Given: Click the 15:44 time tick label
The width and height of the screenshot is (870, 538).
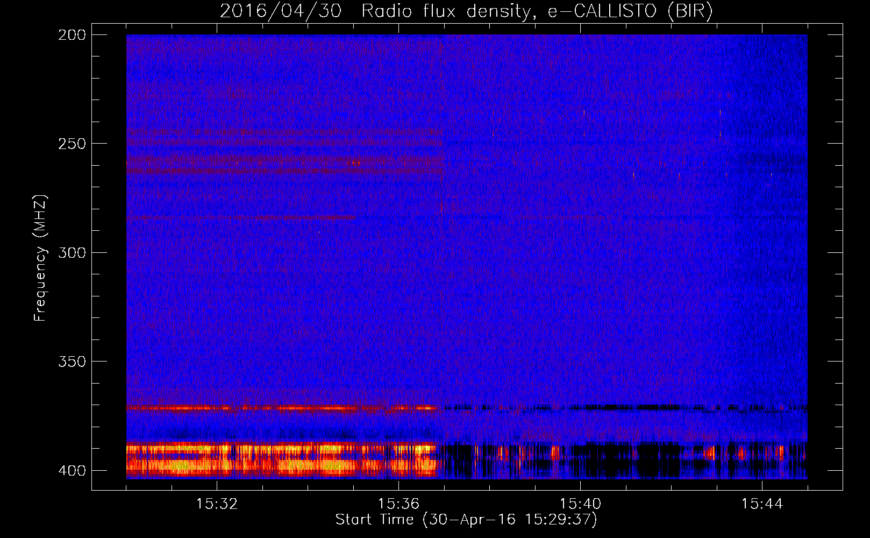Looking at the screenshot, I should tap(762, 504).
